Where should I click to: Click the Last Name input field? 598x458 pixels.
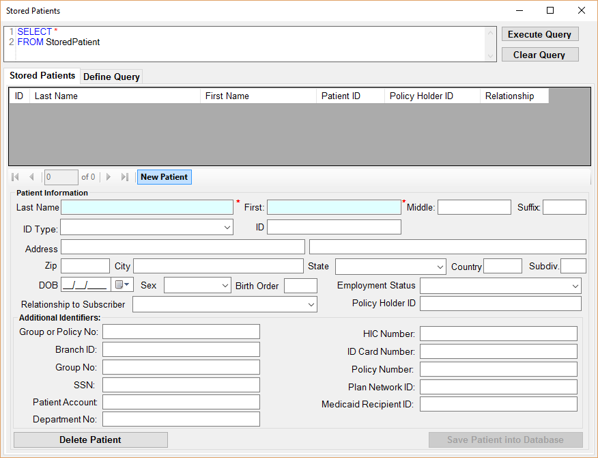147,207
